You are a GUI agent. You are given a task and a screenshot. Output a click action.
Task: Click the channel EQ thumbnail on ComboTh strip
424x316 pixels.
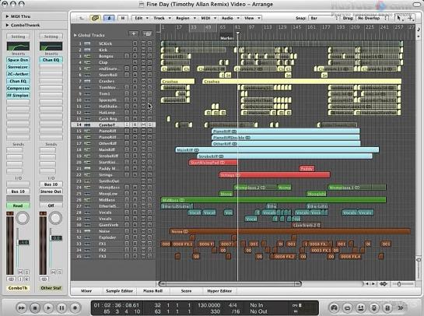pyautogui.click(x=18, y=46)
